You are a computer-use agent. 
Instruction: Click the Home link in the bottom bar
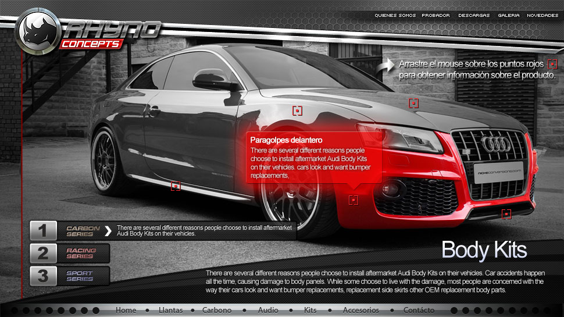(x=126, y=310)
